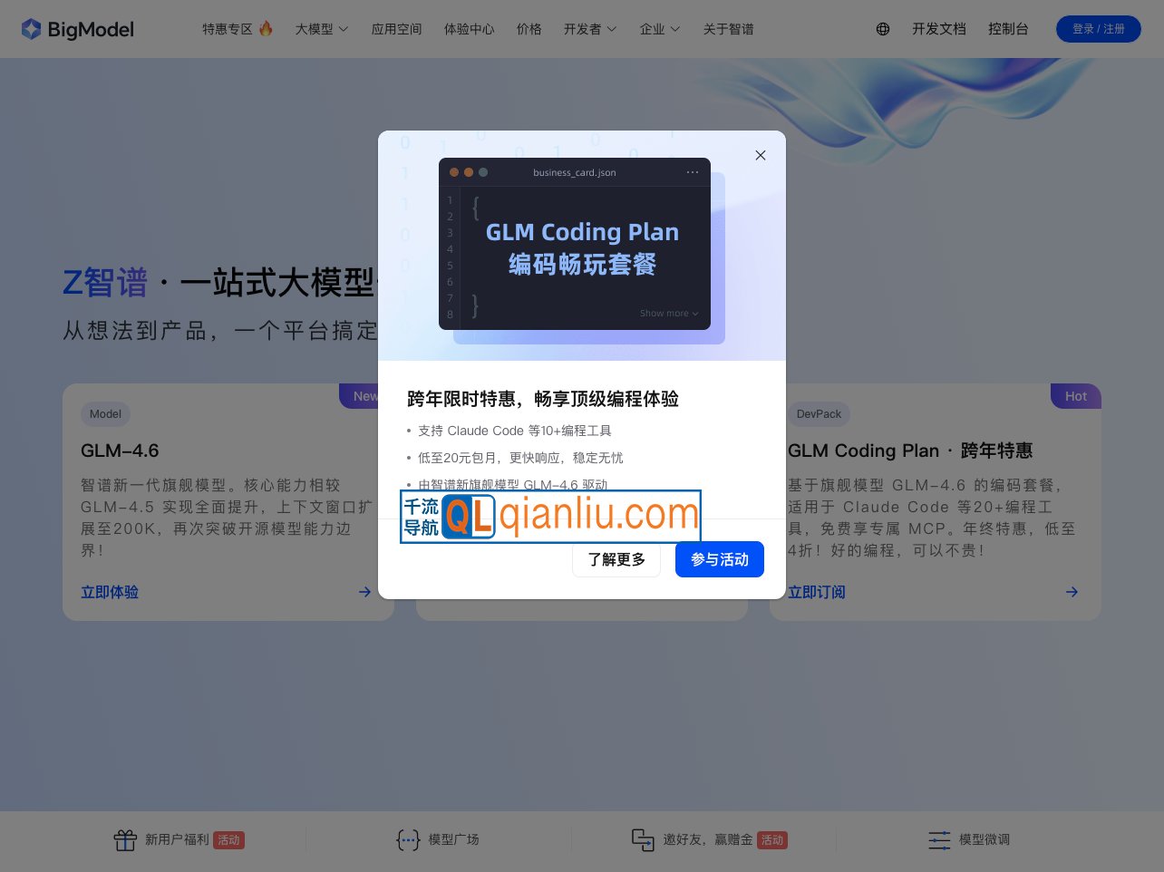Screen dimensions: 1164x872
Task: Open the language globe icon
Action: click(883, 29)
